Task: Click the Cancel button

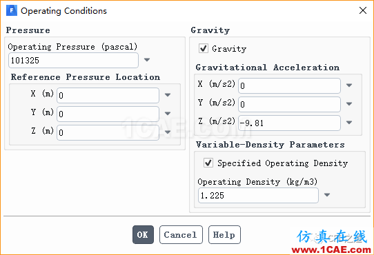Action: [x=181, y=235]
